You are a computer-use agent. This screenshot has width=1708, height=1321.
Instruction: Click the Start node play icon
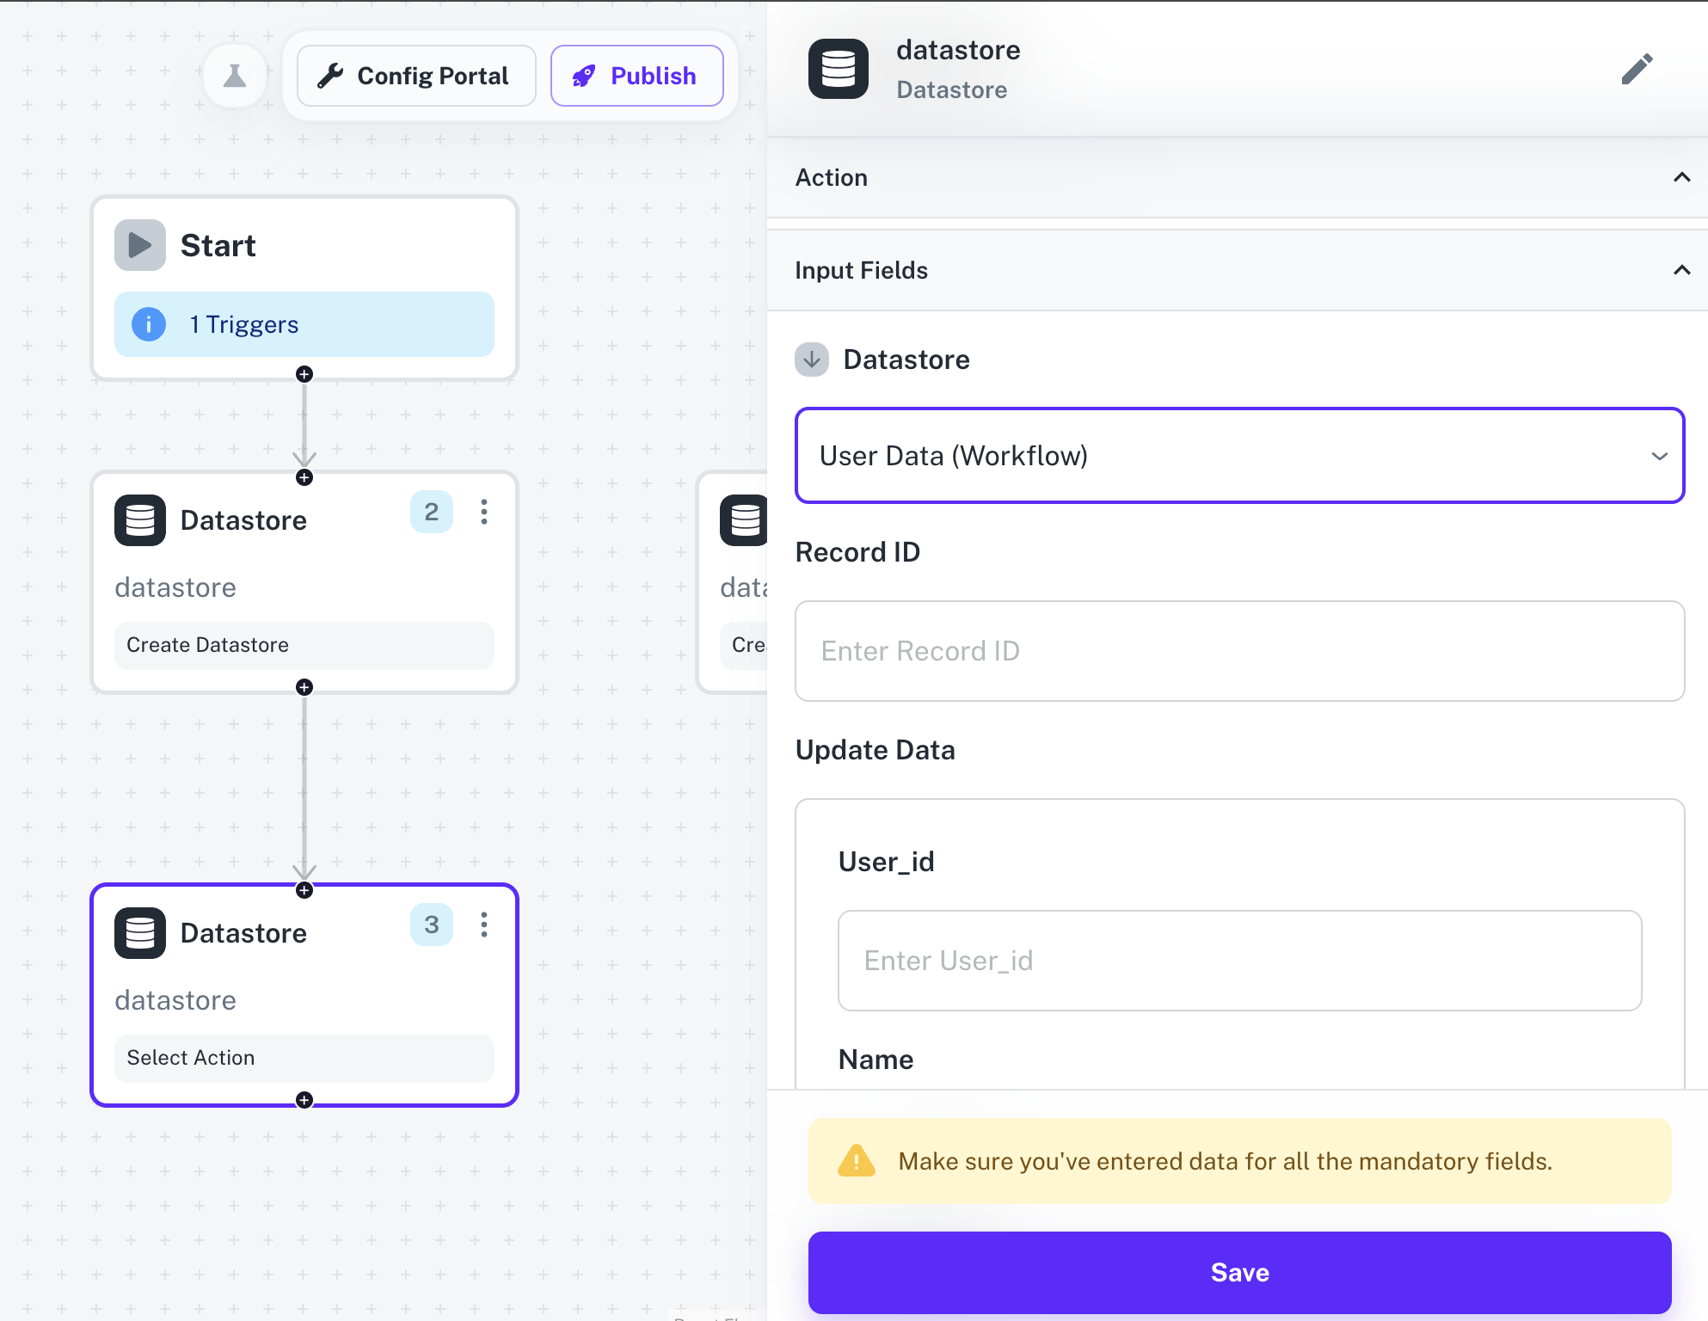[x=139, y=244]
